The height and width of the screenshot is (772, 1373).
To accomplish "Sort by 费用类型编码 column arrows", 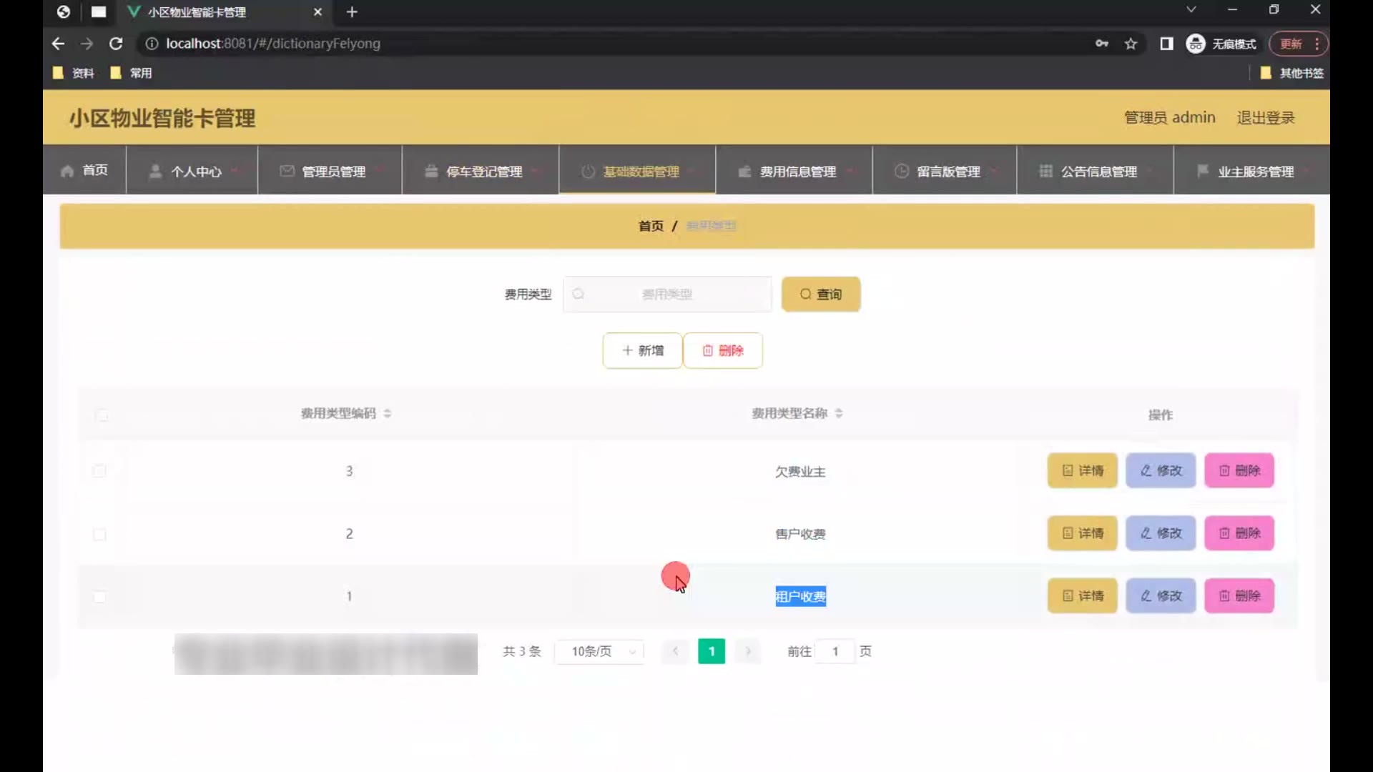I will point(387,413).
